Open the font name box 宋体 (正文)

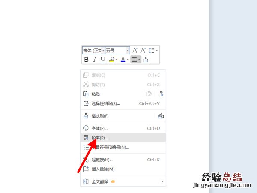93,50
